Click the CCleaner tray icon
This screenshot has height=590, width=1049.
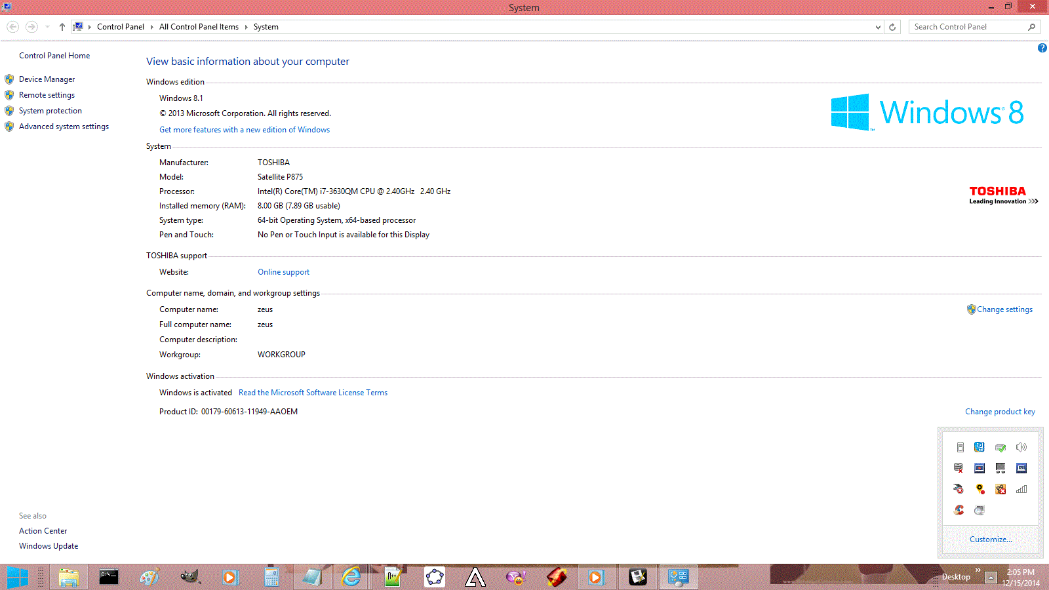(959, 510)
